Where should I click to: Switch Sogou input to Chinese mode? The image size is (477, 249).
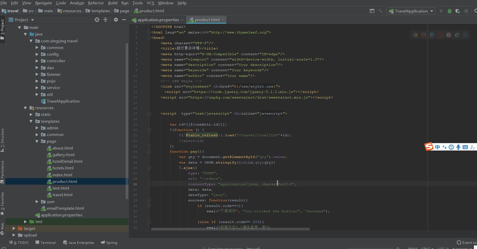pos(437,147)
